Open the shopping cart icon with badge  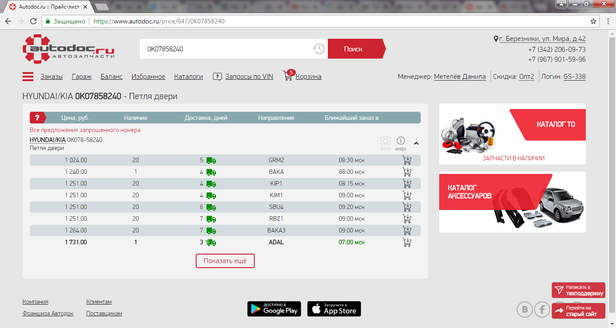tap(288, 75)
